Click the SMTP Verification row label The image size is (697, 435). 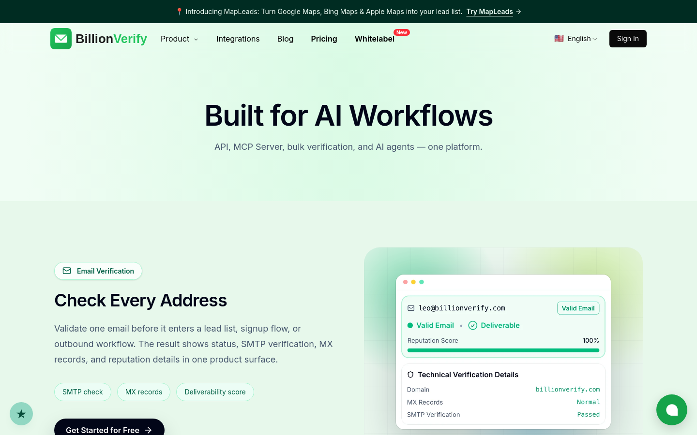pos(434,415)
